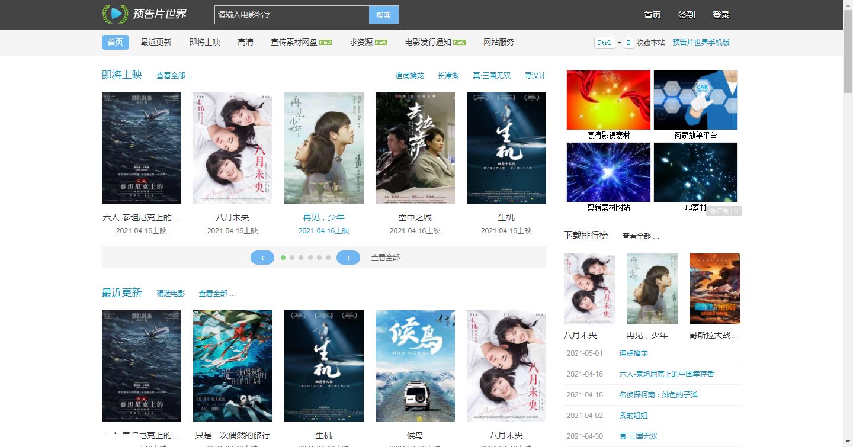Click the 长津湖 quick link
The width and height of the screenshot is (853, 447).
[x=448, y=76]
